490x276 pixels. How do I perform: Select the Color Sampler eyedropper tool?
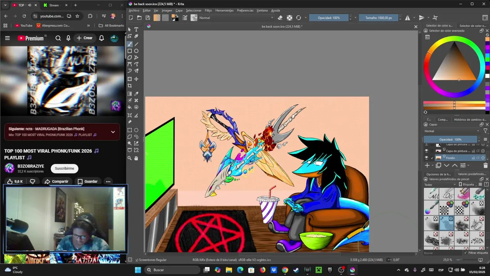click(x=136, y=94)
